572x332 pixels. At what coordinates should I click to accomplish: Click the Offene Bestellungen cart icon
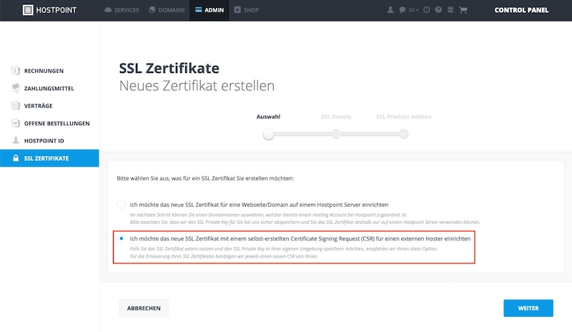point(16,123)
